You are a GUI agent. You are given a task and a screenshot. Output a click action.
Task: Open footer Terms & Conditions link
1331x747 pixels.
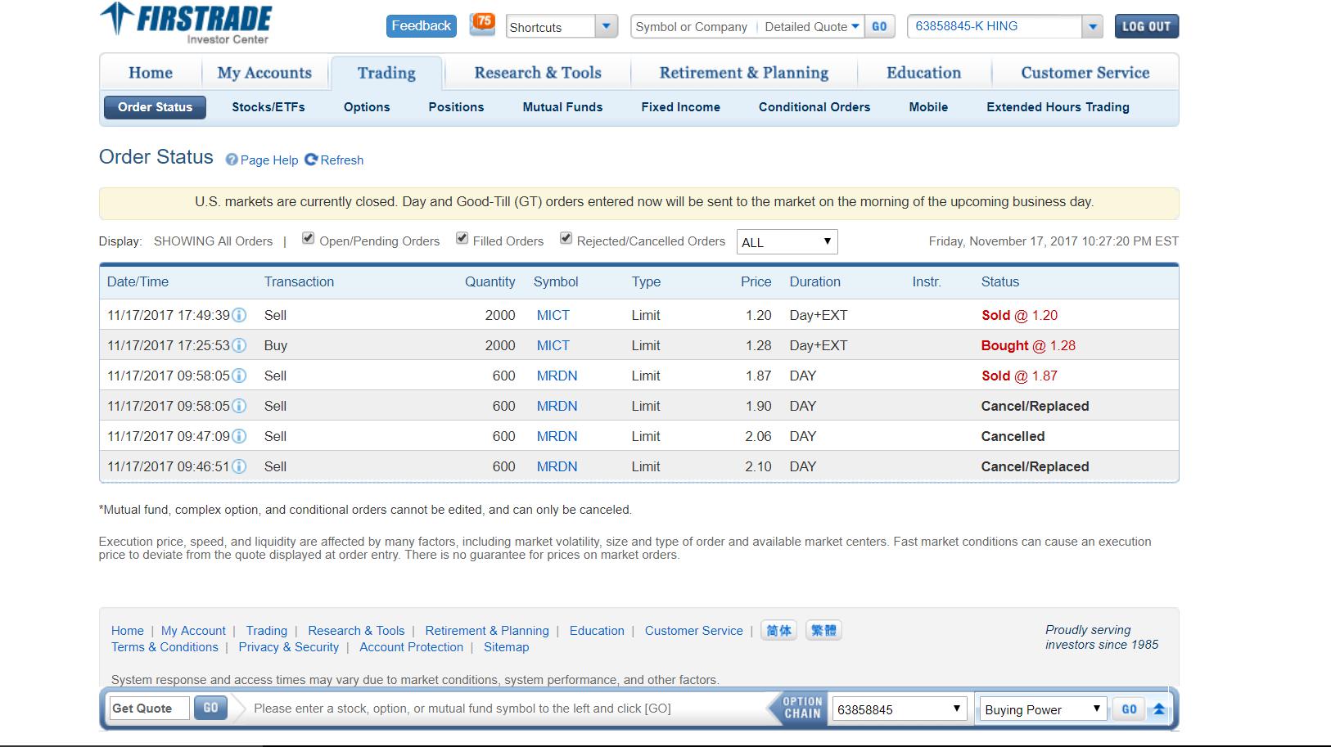tap(165, 647)
